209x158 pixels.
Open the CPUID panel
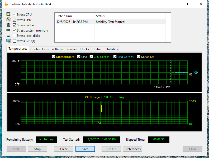111,149
